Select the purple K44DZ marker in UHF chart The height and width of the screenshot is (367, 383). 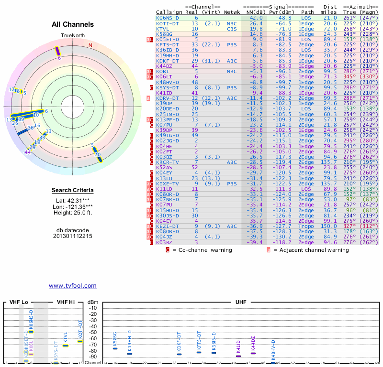(x=253, y=353)
